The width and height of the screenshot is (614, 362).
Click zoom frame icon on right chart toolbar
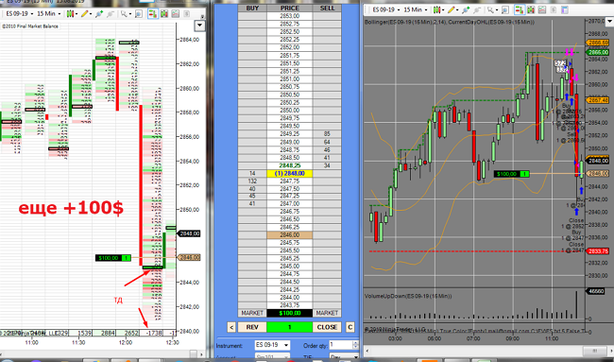(x=505, y=9)
